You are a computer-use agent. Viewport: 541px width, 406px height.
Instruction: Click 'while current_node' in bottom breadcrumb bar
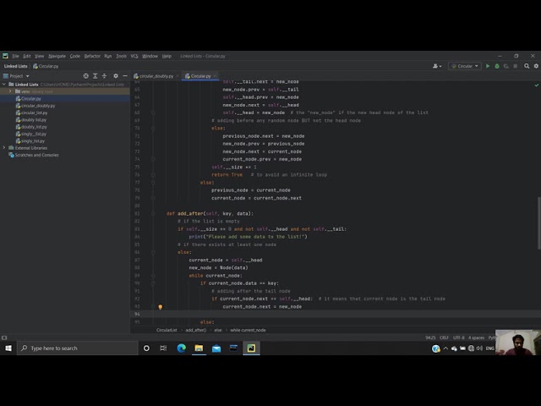point(248,330)
